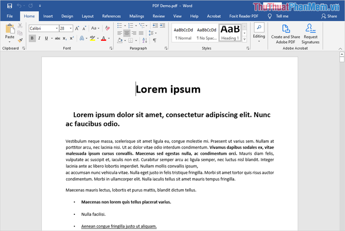The image size is (345, 231).
Task: Sort text with the A-Z icon
Action: coord(144,40)
